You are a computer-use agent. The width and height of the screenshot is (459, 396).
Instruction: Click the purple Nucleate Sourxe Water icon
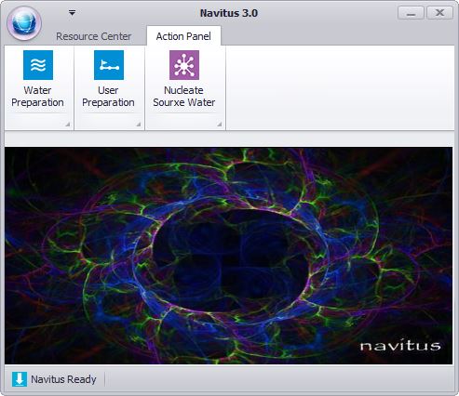click(x=184, y=65)
